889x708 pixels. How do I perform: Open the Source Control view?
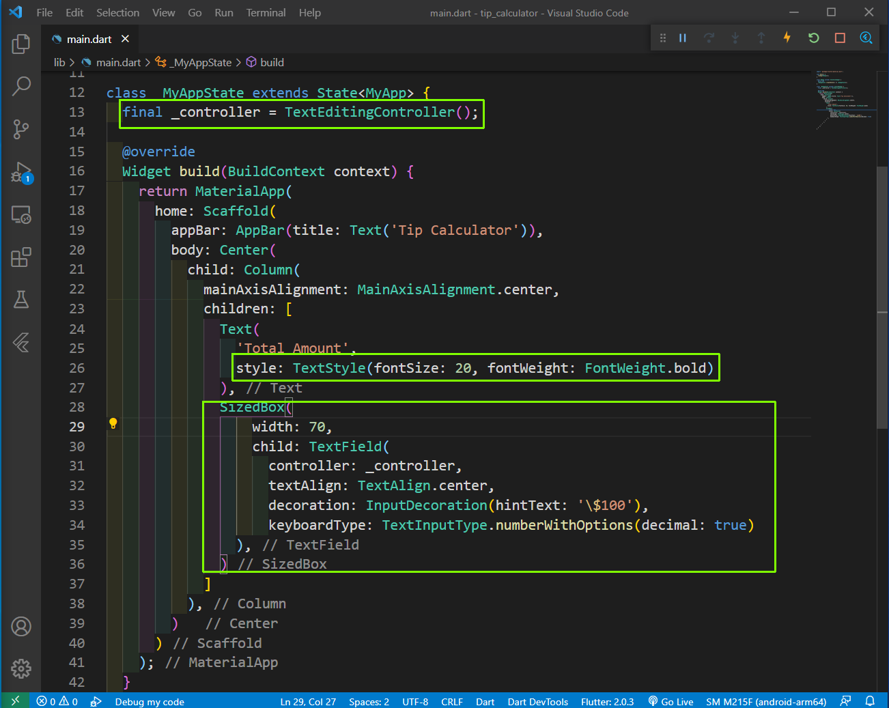point(21,129)
